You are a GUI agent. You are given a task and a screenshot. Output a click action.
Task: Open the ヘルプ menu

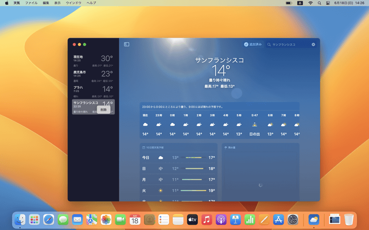(91, 3)
